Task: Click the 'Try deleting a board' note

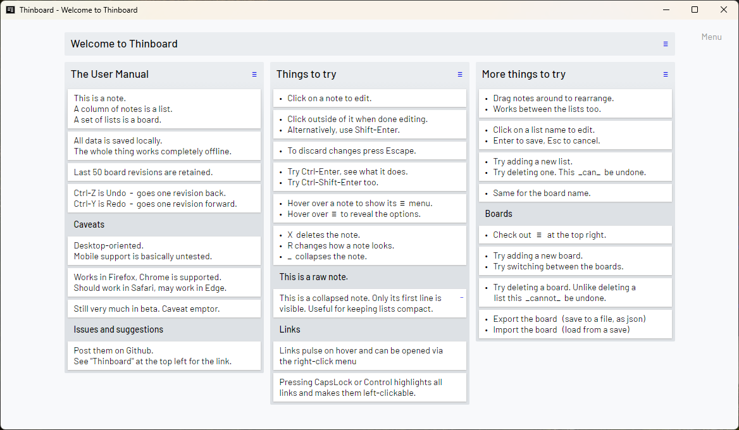Action: (x=575, y=293)
